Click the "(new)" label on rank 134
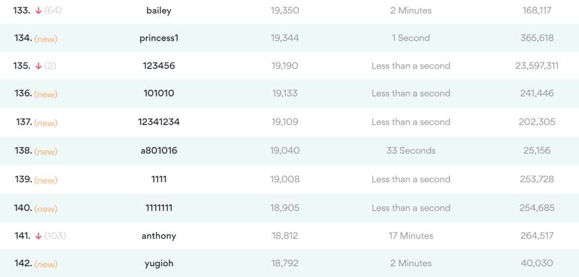This screenshot has height=277, width=579. coord(46,39)
